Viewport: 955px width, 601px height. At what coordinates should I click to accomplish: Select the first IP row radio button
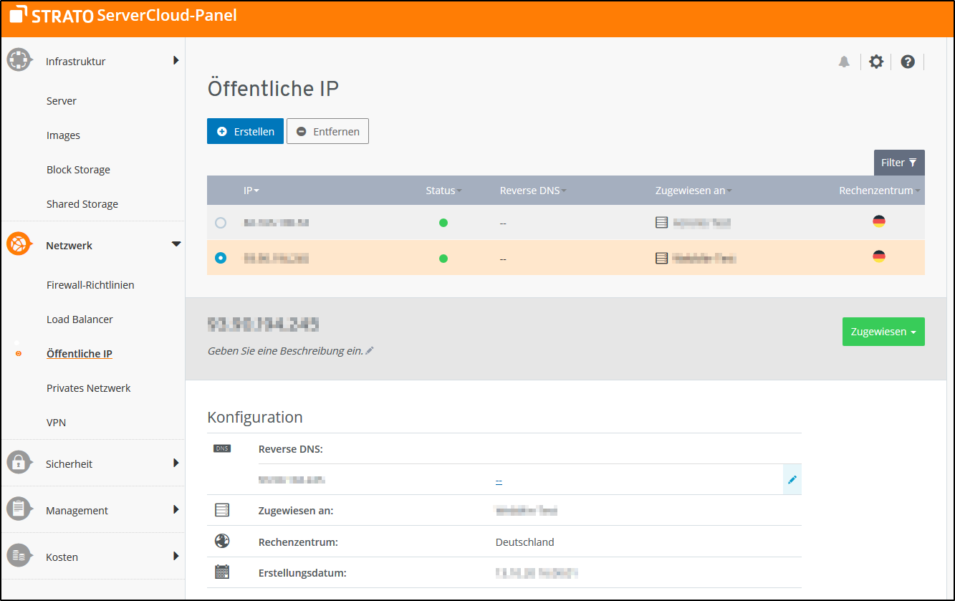[221, 223]
